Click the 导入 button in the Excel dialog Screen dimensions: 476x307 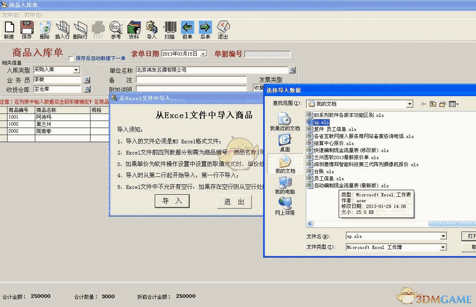tap(172, 202)
